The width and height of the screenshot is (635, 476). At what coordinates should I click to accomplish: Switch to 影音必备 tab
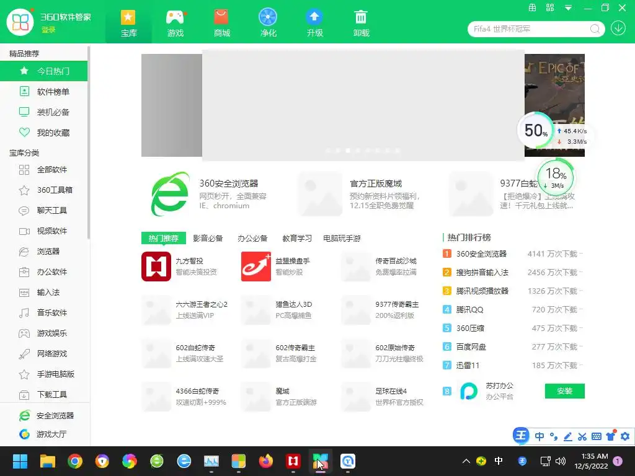pos(208,239)
